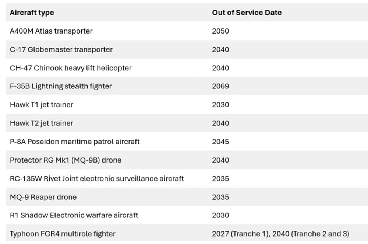Click the Hawk T2 jet trainer cell
This screenshot has height=244, width=368.
42,123
